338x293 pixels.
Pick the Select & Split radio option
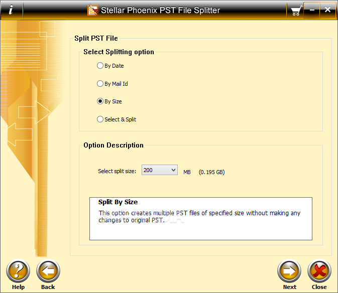117,119
